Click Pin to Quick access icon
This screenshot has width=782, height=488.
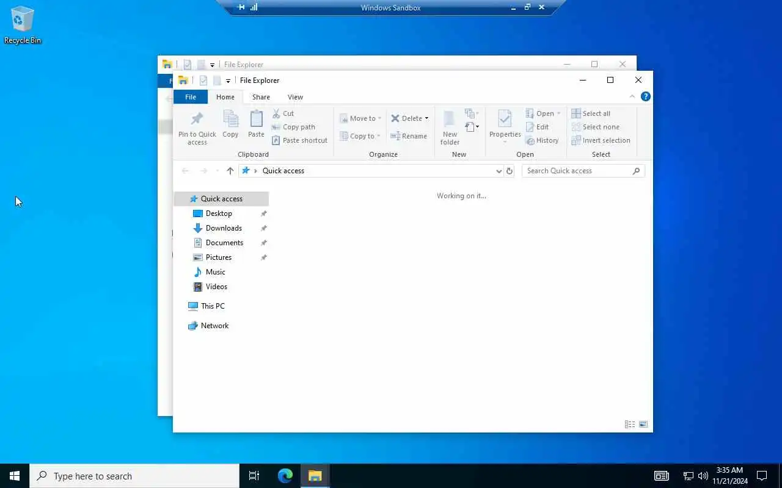tap(197, 119)
